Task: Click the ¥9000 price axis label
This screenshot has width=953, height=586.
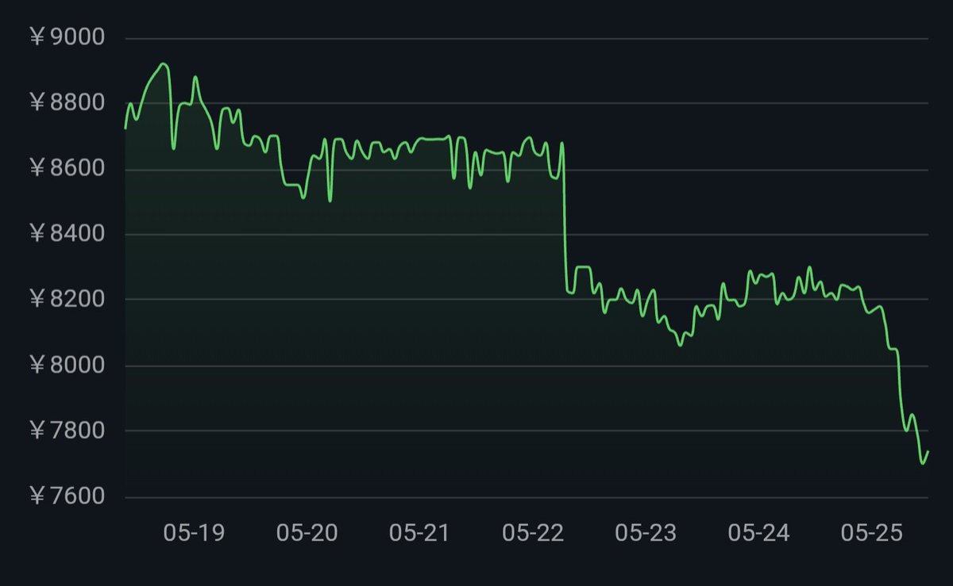Action: [x=66, y=38]
